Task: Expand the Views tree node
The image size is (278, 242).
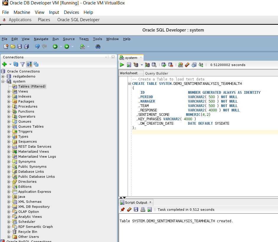Action: point(9,91)
